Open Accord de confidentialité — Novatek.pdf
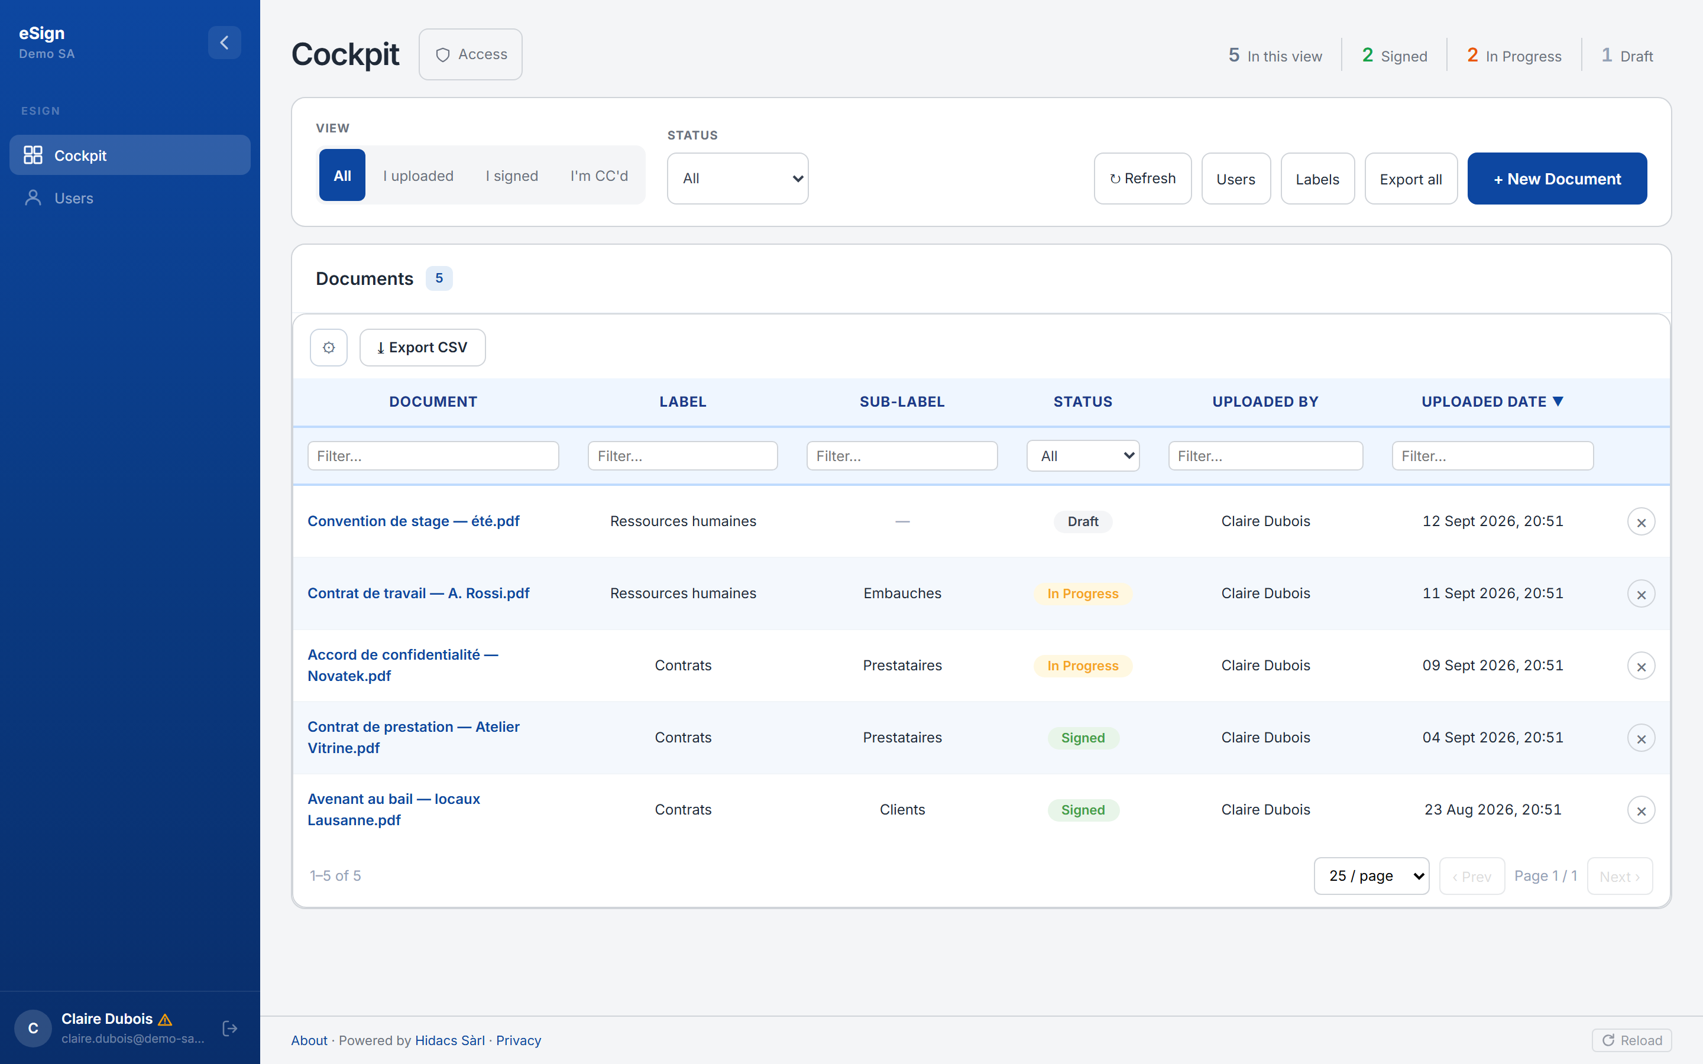This screenshot has width=1703, height=1064. pos(403,665)
